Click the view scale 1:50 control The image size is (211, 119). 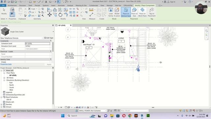point(60,107)
